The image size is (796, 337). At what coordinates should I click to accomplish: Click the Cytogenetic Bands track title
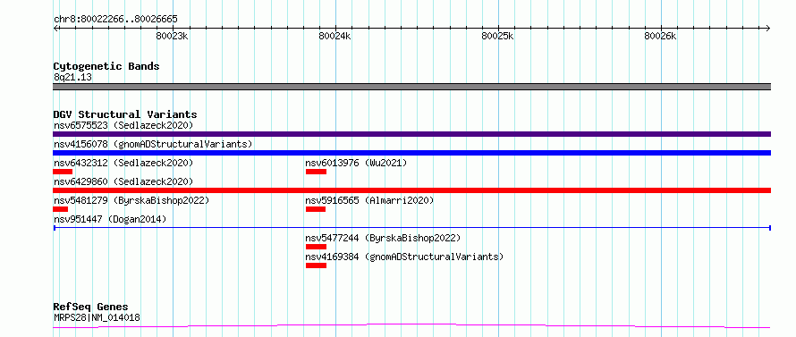click(106, 66)
